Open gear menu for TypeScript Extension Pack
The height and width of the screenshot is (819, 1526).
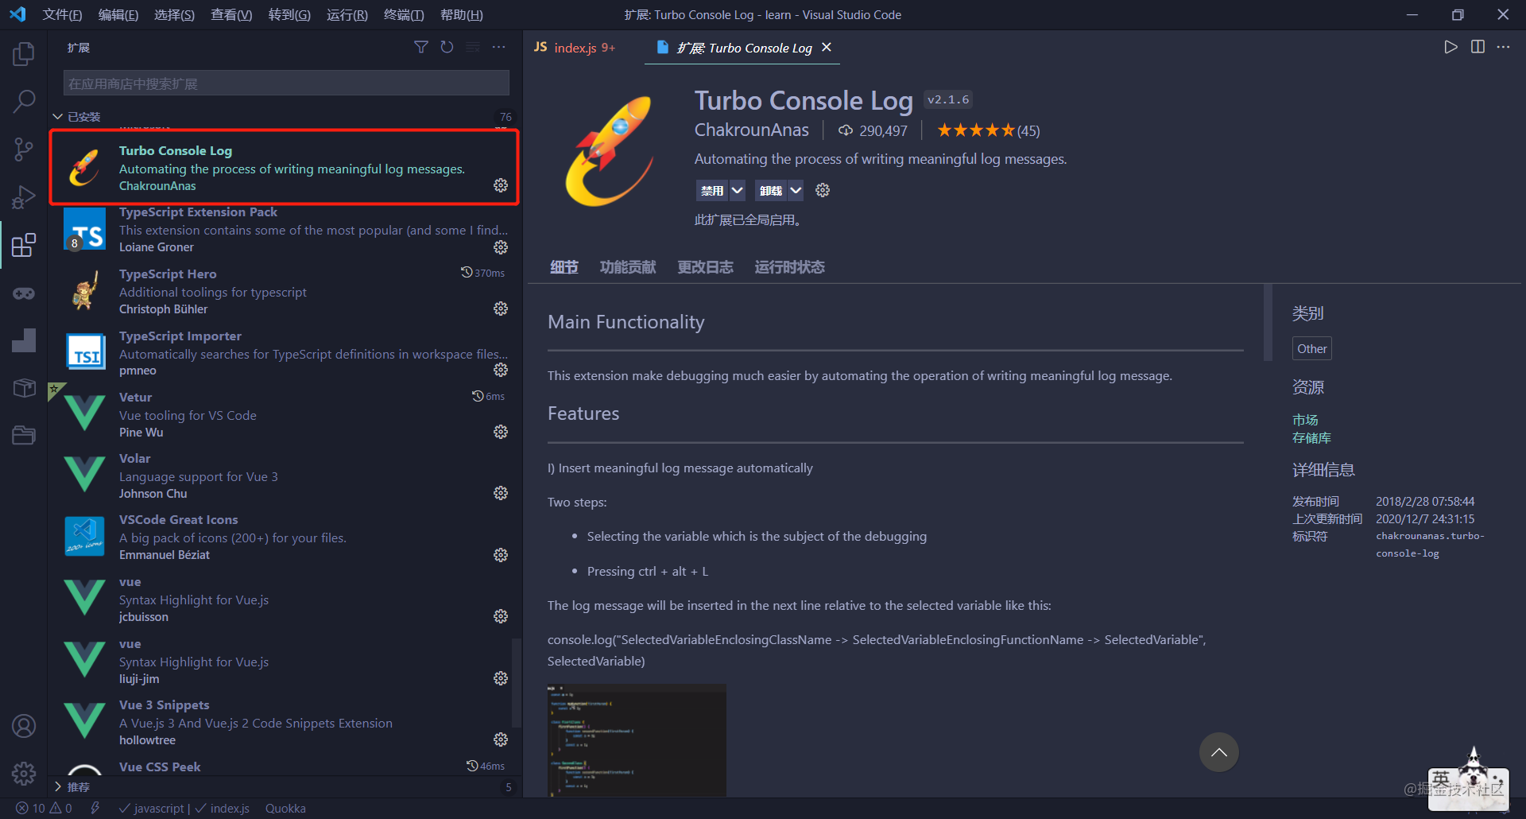tap(501, 247)
